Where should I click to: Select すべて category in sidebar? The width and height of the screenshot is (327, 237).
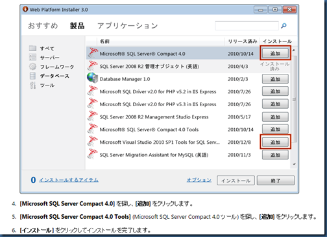[x=47, y=49]
